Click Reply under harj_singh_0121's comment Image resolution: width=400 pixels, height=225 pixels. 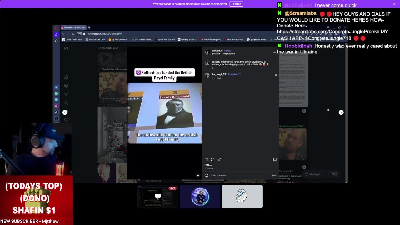click(219, 78)
